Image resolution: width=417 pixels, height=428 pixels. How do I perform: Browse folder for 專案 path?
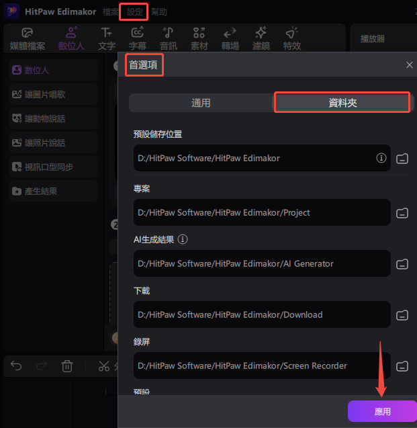point(402,213)
